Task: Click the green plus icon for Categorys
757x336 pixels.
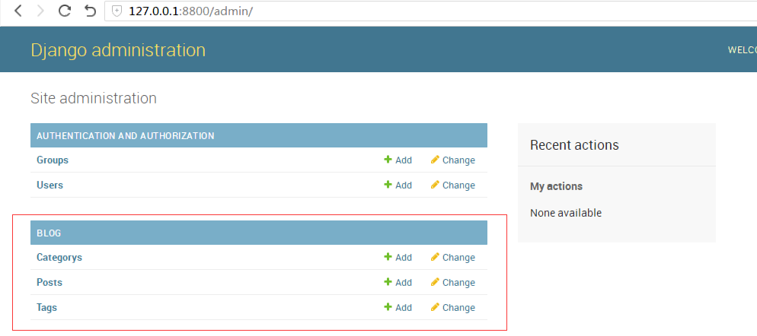Action: [x=388, y=257]
